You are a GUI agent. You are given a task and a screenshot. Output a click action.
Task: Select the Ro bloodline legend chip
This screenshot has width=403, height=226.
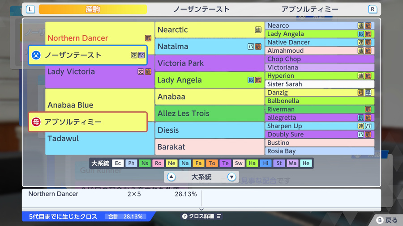click(158, 163)
